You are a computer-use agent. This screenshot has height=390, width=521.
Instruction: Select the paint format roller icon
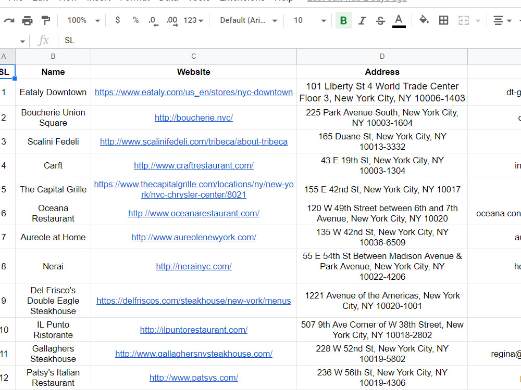click(45, 21)
